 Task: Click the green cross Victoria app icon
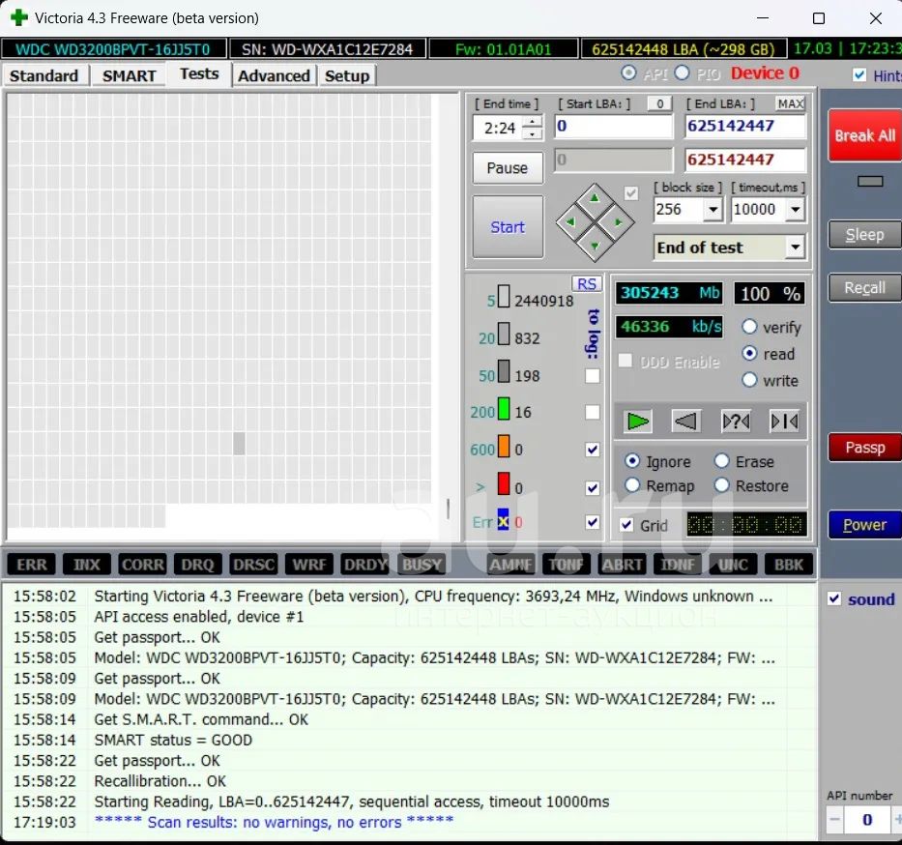click(x=18, y=17)
